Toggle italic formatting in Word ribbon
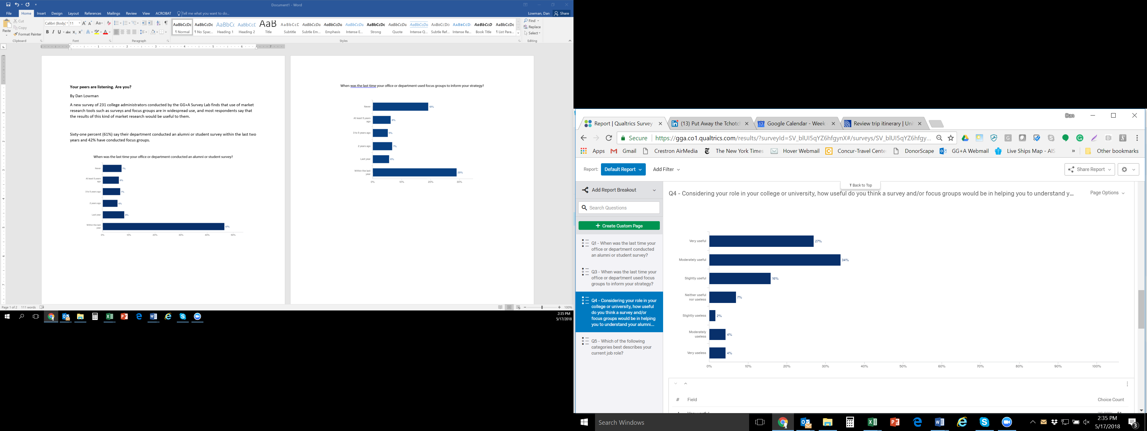1147x431 pixels. tap(53, 32)
